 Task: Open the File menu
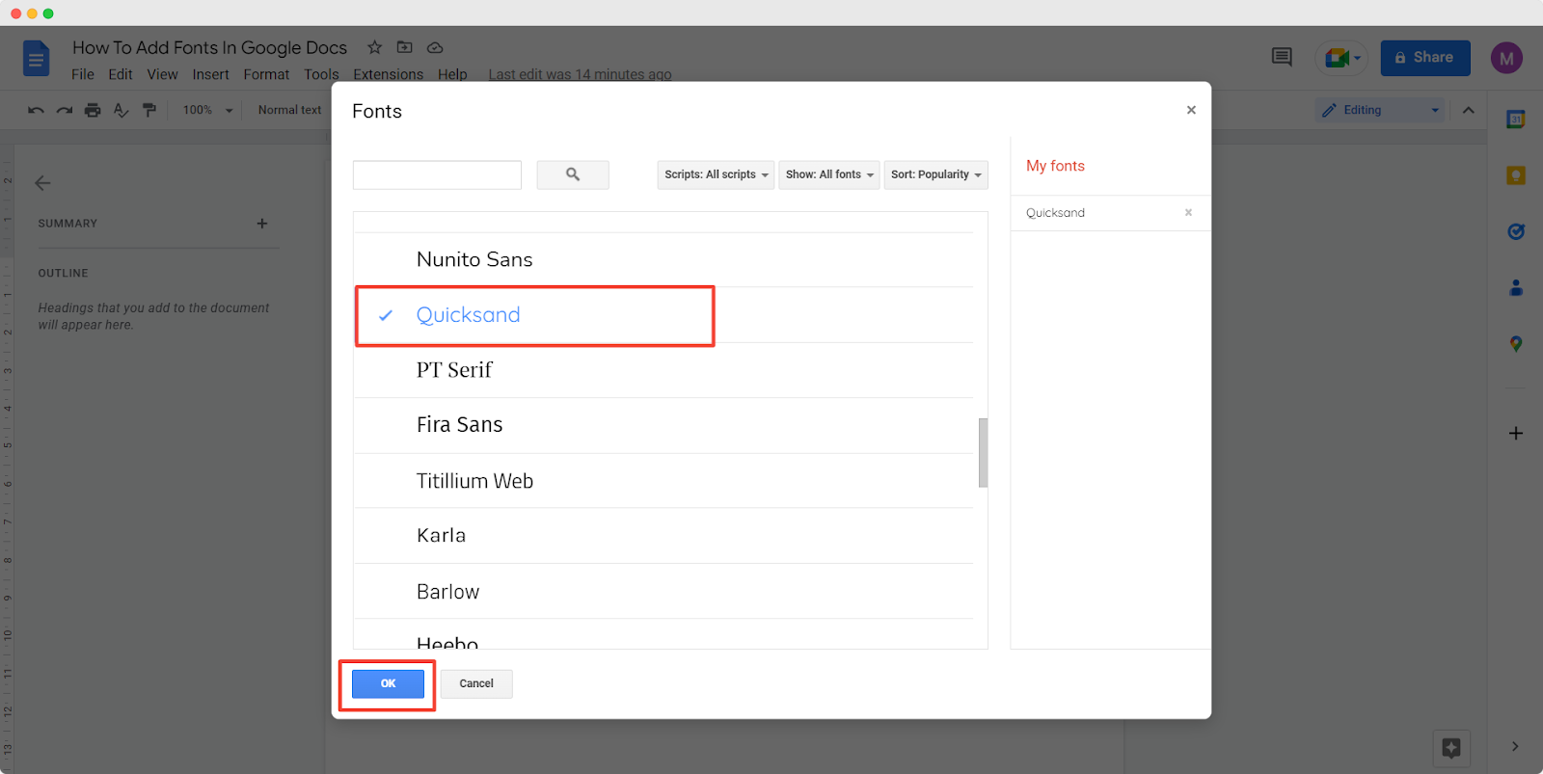click(83, 74)
